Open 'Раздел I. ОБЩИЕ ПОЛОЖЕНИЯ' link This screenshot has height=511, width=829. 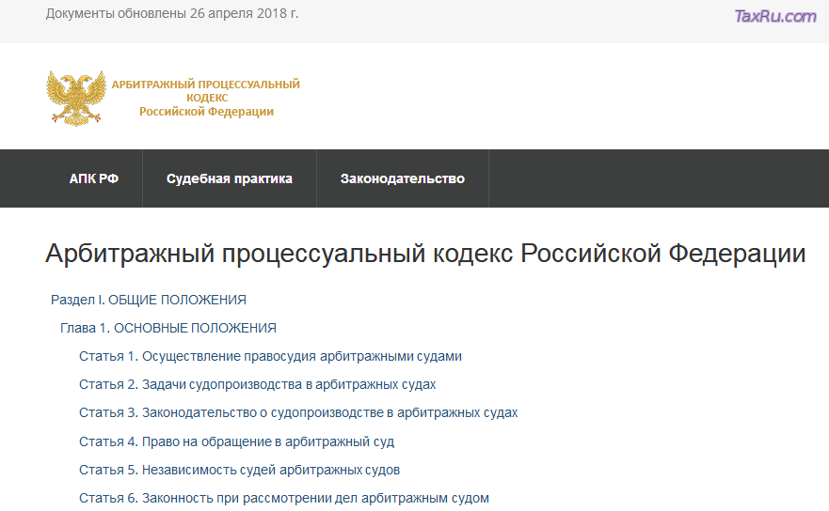point(149,300)
